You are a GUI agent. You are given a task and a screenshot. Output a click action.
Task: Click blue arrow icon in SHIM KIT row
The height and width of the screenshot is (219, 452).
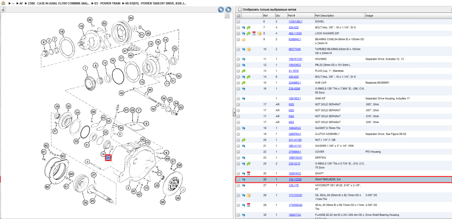[243, 98]
